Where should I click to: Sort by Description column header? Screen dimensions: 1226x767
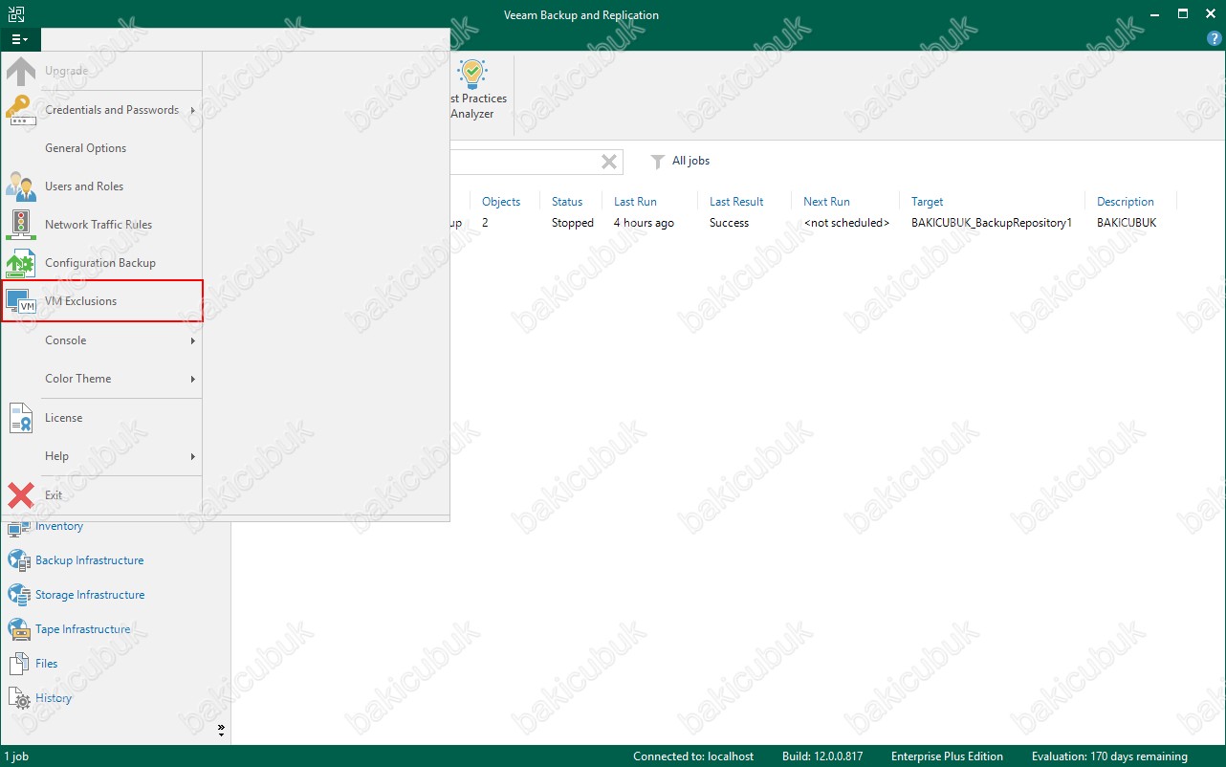coord(1126,202)
